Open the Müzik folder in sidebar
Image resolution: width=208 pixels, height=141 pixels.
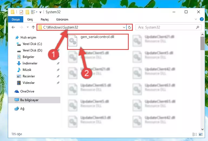click(x=24, y=70)
